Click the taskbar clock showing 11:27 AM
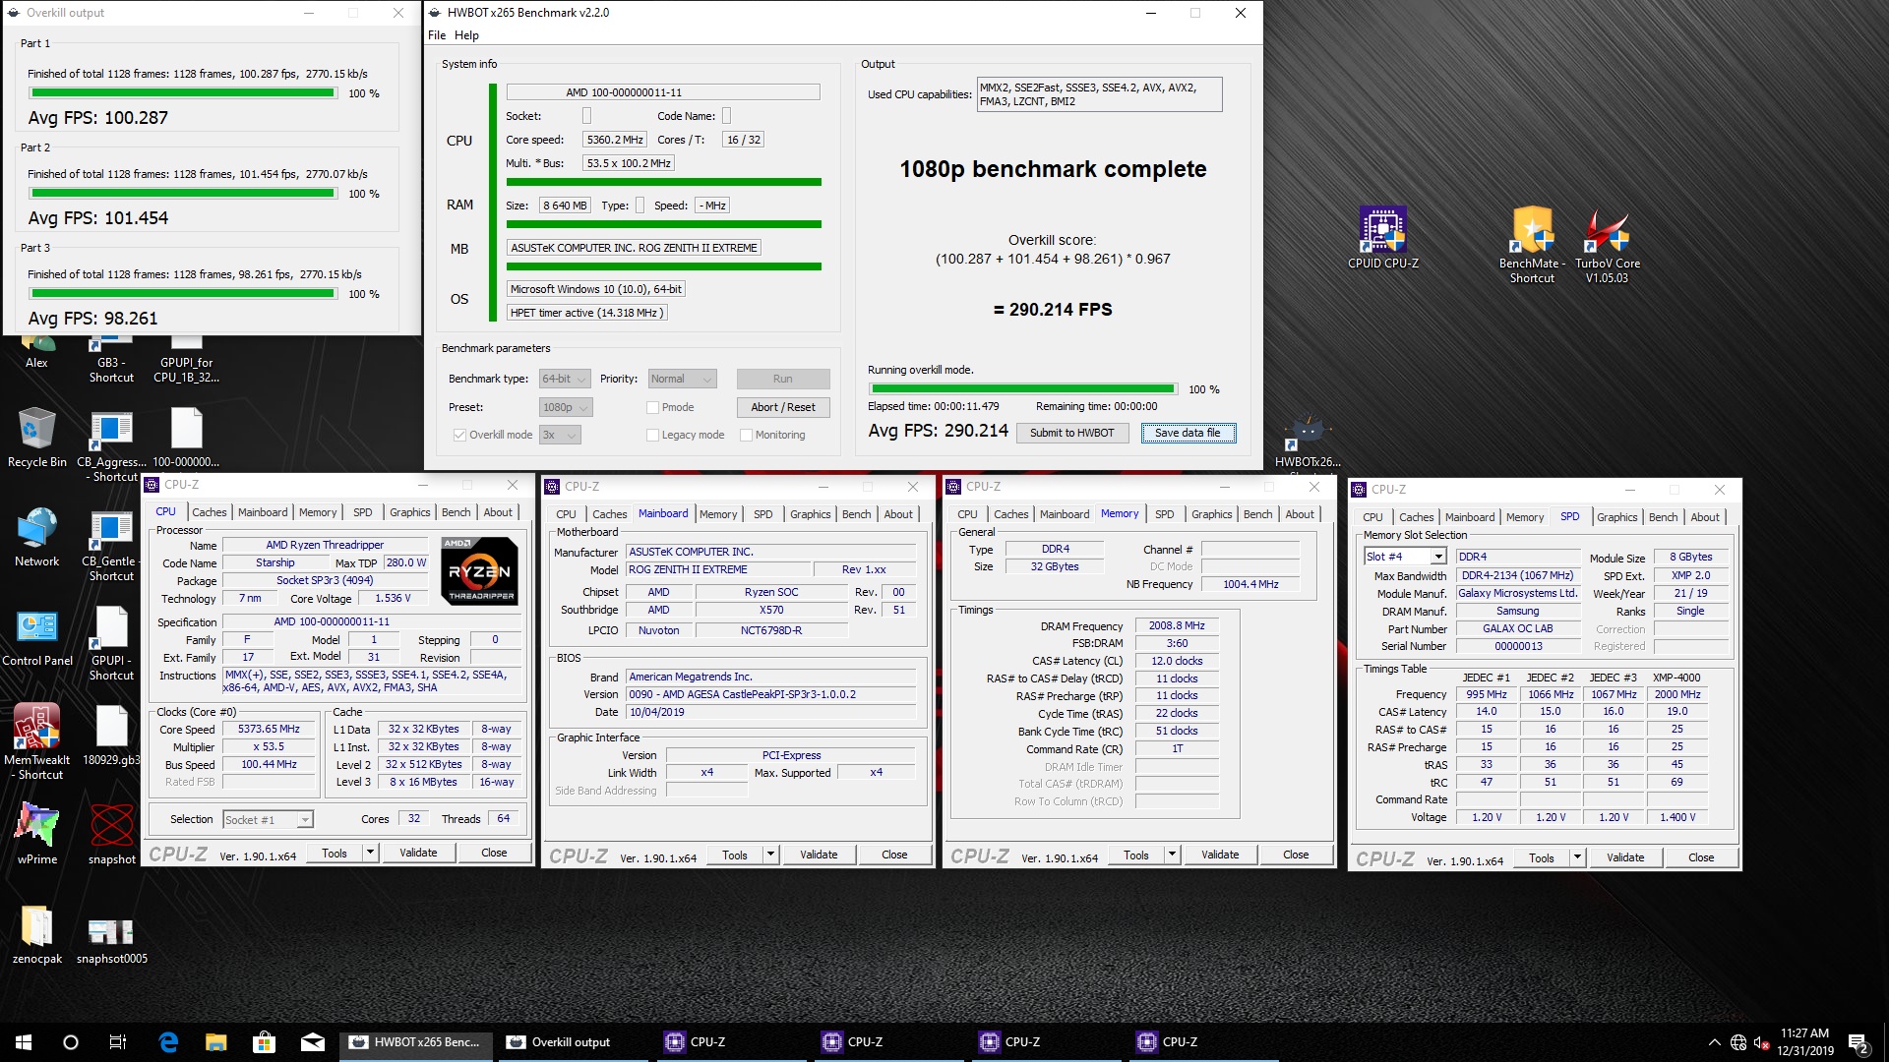 1804,1042
